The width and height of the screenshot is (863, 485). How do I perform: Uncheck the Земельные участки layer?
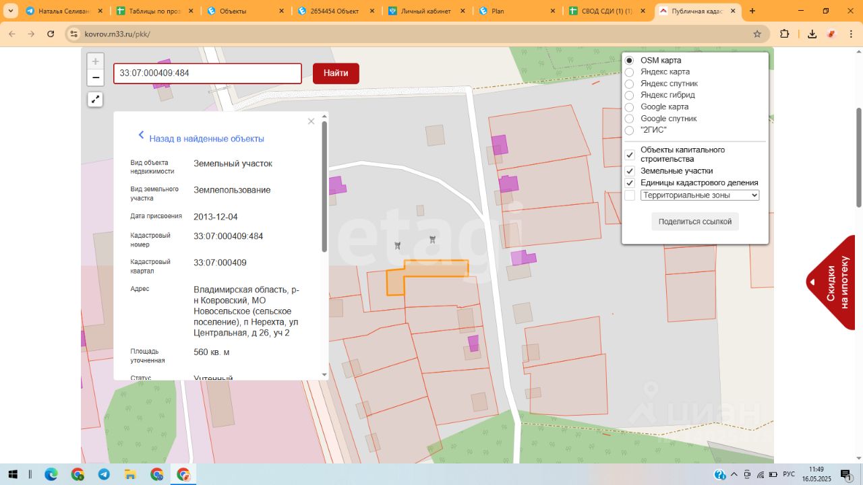(x=630, y=171)
